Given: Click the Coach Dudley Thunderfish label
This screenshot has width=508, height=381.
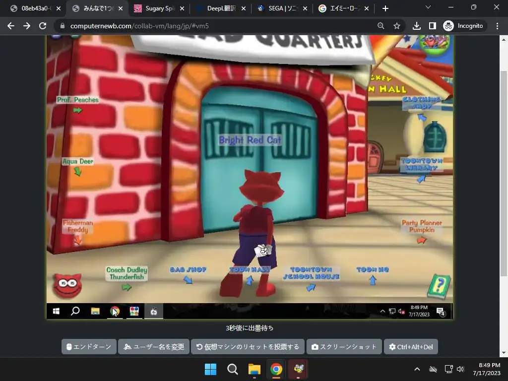Looking at the screenshot, I should click(127, 273).
